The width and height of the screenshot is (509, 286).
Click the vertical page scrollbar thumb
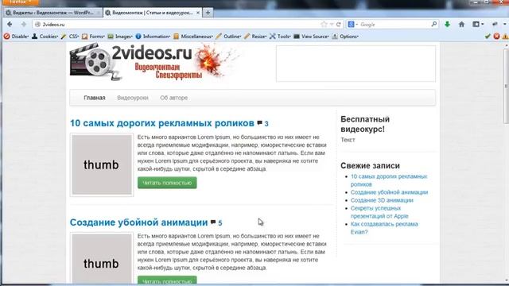506,86
